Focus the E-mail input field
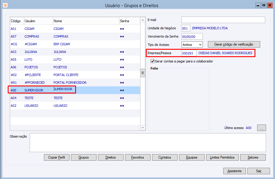The height and width of the screenshot is (179, 275). [223, 20]
